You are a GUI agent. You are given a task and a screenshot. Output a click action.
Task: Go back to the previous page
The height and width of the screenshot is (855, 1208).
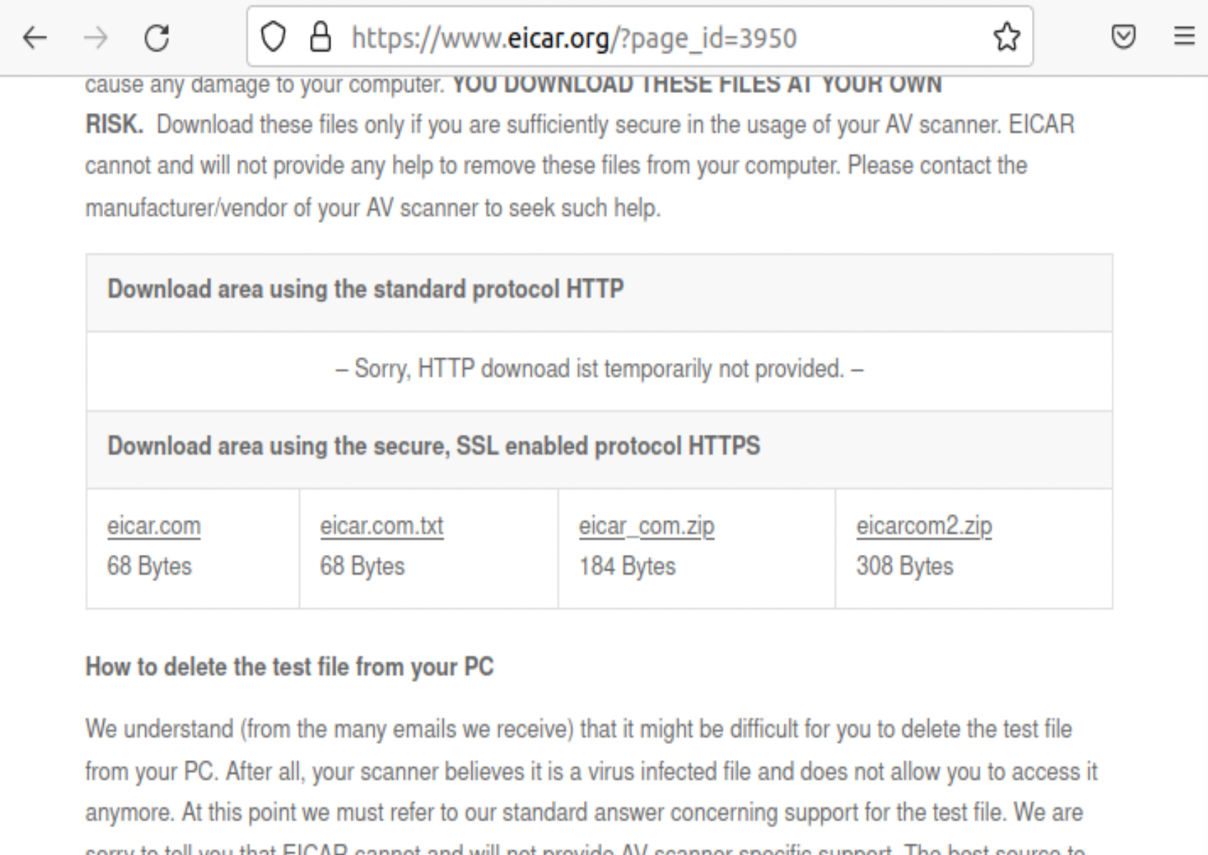tap(34, 37)
